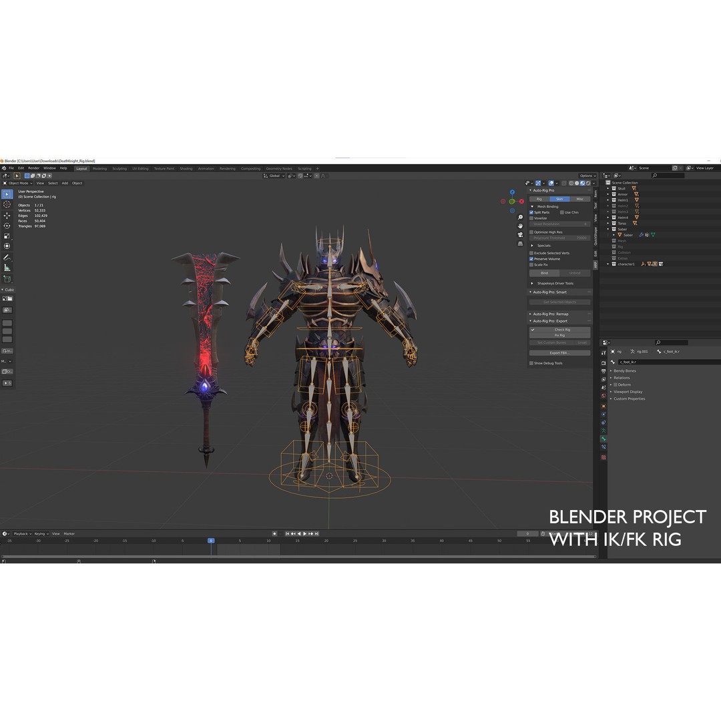Play the animation forward
The image size is (721, 721).
coord(305,533)
